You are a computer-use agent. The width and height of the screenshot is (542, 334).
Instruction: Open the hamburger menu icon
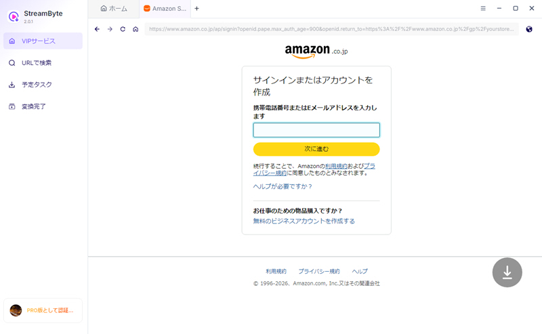click(483, 8)
